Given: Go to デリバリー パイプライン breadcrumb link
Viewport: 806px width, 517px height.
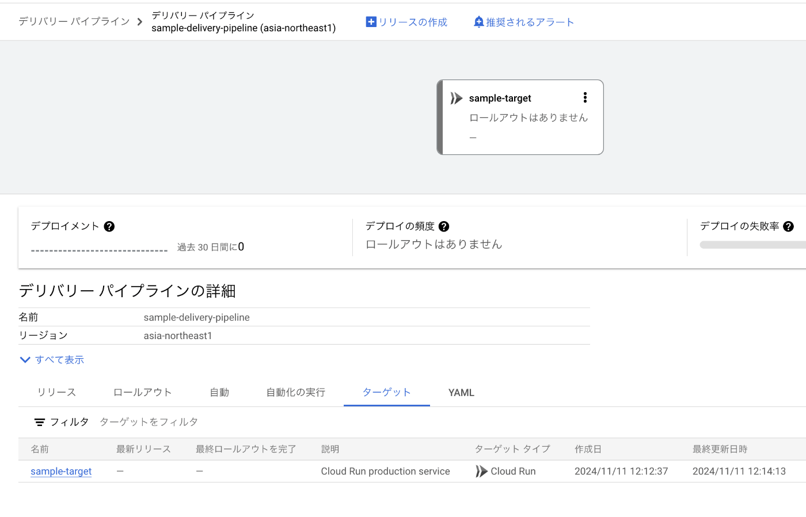Looking at the screenshot, I should click(x=74, y=21).
